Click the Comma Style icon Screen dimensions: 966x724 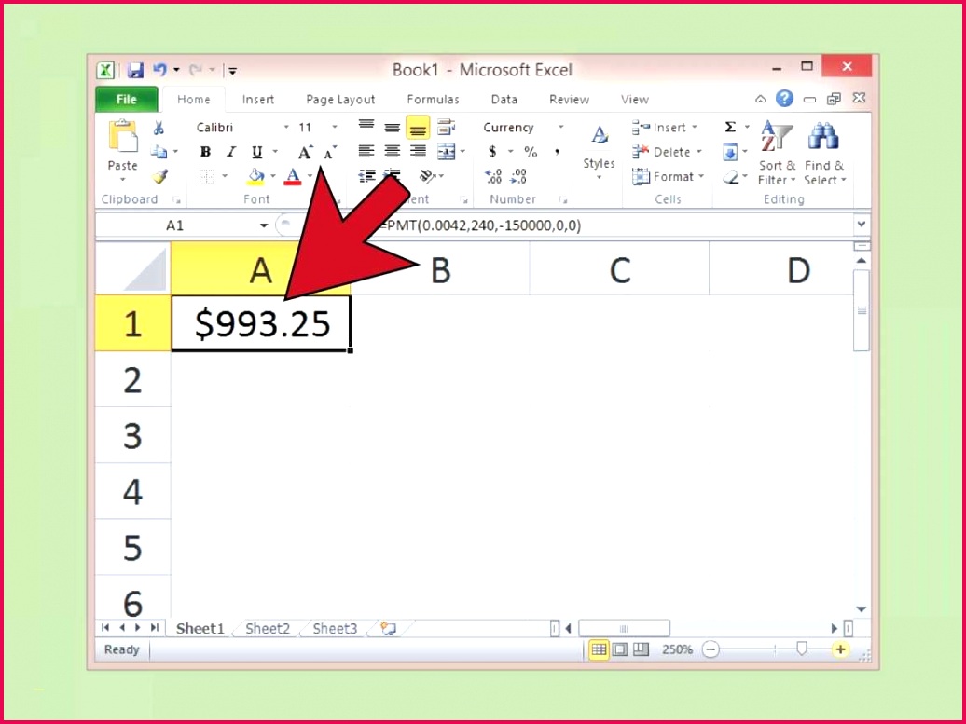pyautogui.click(x=556, y=152)
